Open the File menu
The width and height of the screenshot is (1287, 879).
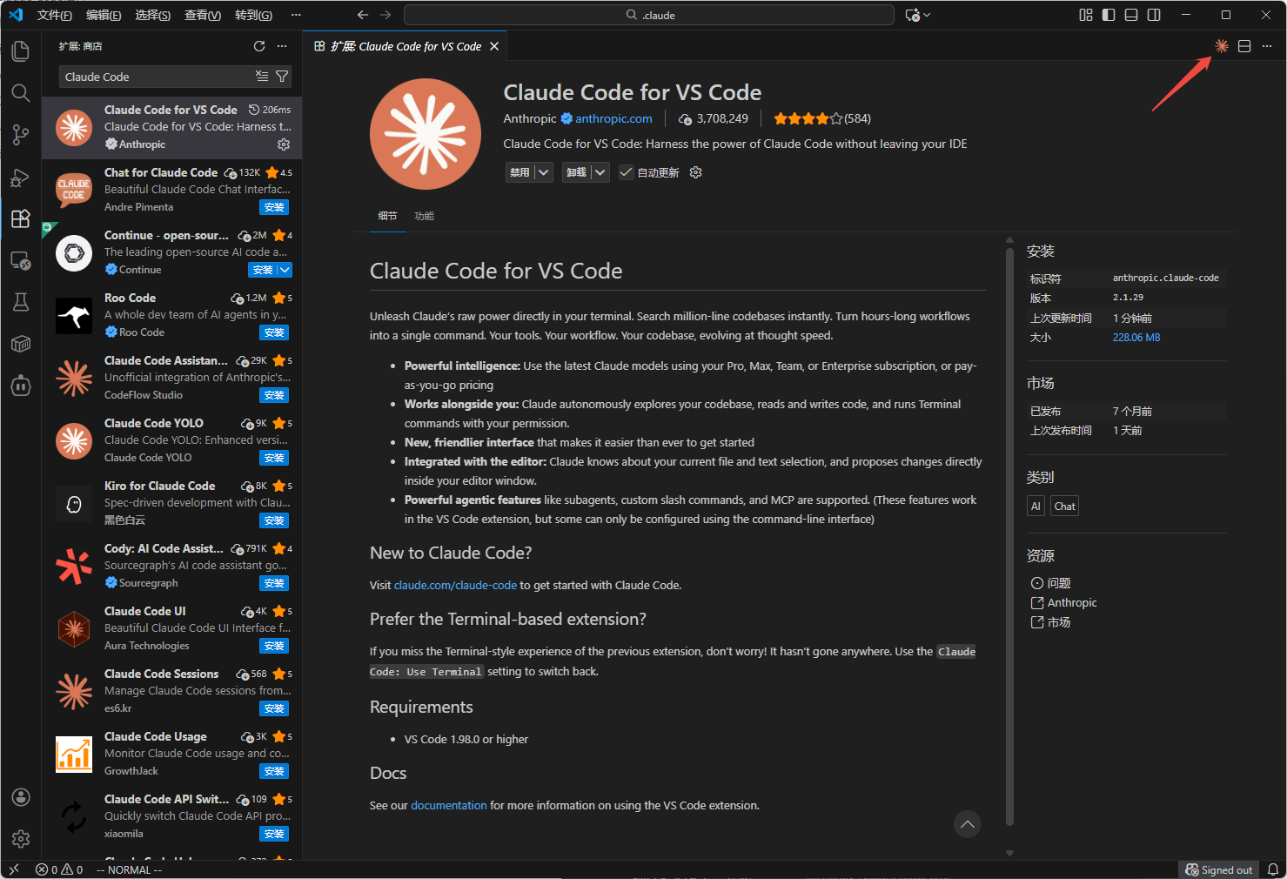pos(55,15)
